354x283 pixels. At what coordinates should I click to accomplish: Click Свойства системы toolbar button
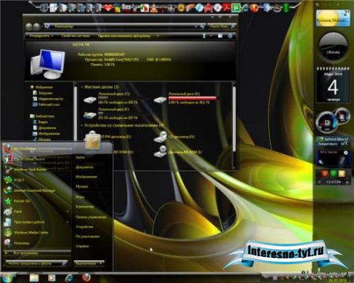[76, 35]
